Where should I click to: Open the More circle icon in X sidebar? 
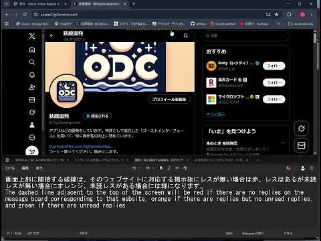(32, 137)
